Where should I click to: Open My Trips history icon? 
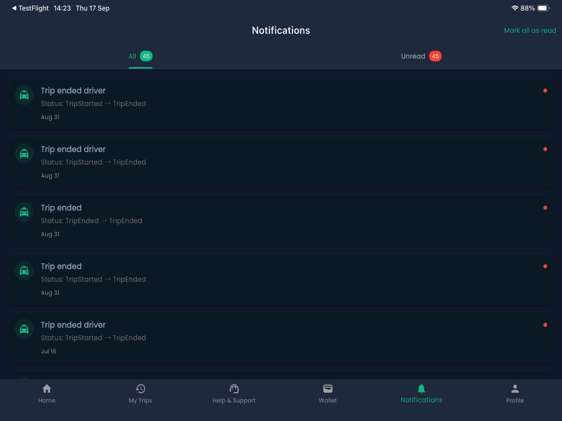coord(140,388)
